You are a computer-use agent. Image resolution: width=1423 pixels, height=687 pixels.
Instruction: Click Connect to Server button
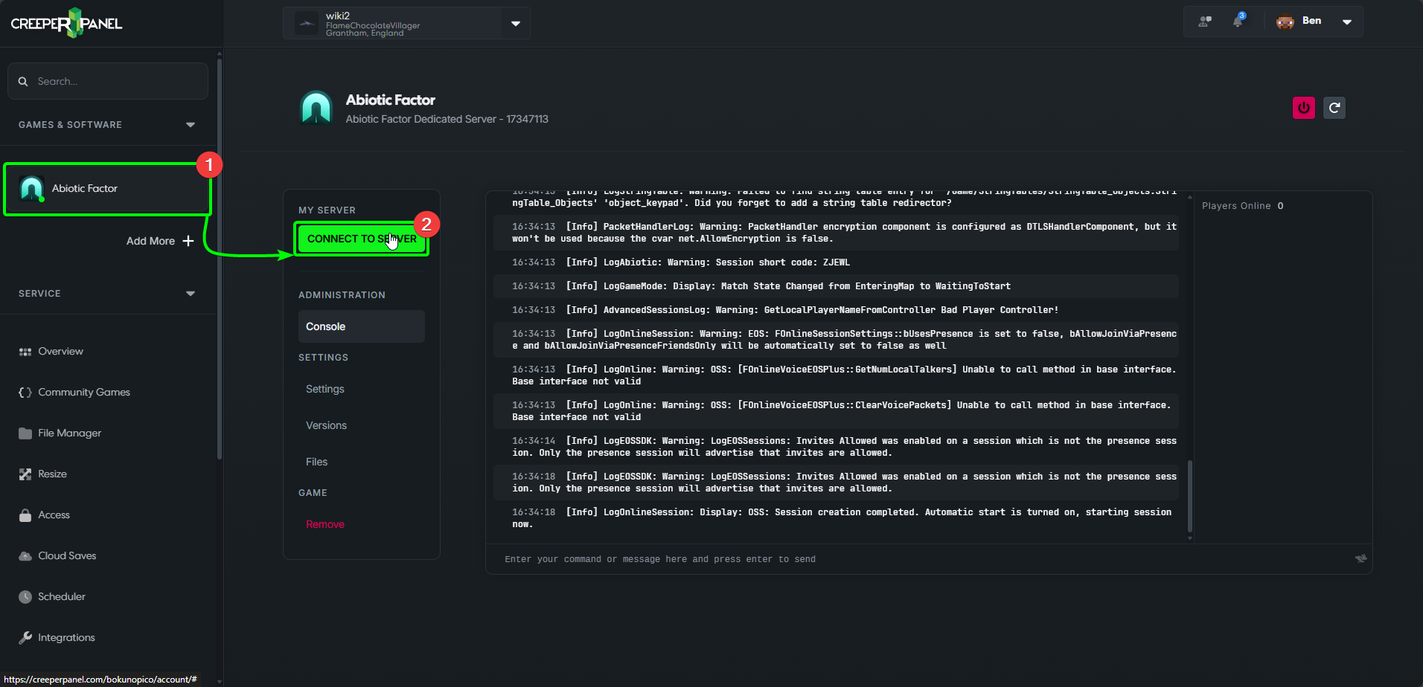tap(362, 239)
